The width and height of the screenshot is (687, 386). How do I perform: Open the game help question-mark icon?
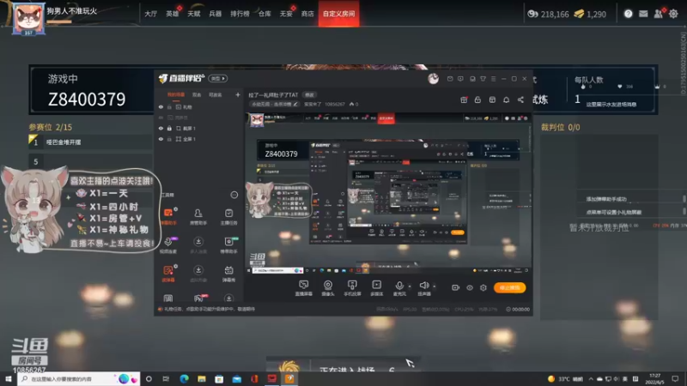pyautogui.click(x=628, y=14)
